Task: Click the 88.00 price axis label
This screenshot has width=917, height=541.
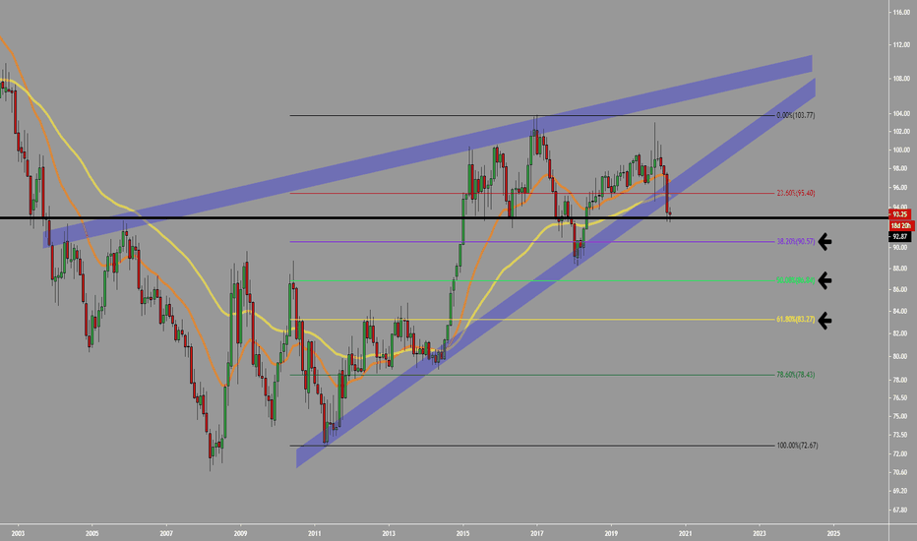Action: [x=901, y=269]
